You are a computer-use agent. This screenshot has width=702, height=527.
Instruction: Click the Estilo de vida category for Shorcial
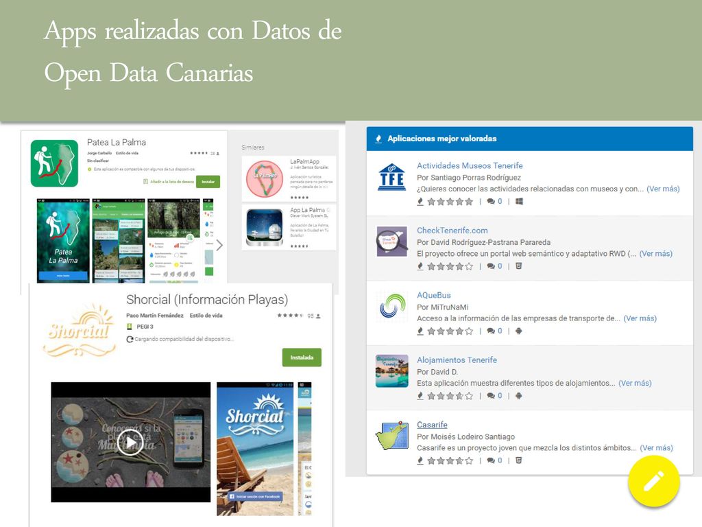click(x=206, y=316)
